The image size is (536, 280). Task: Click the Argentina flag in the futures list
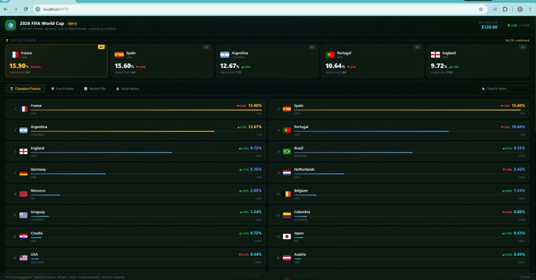tap(23, 130)
